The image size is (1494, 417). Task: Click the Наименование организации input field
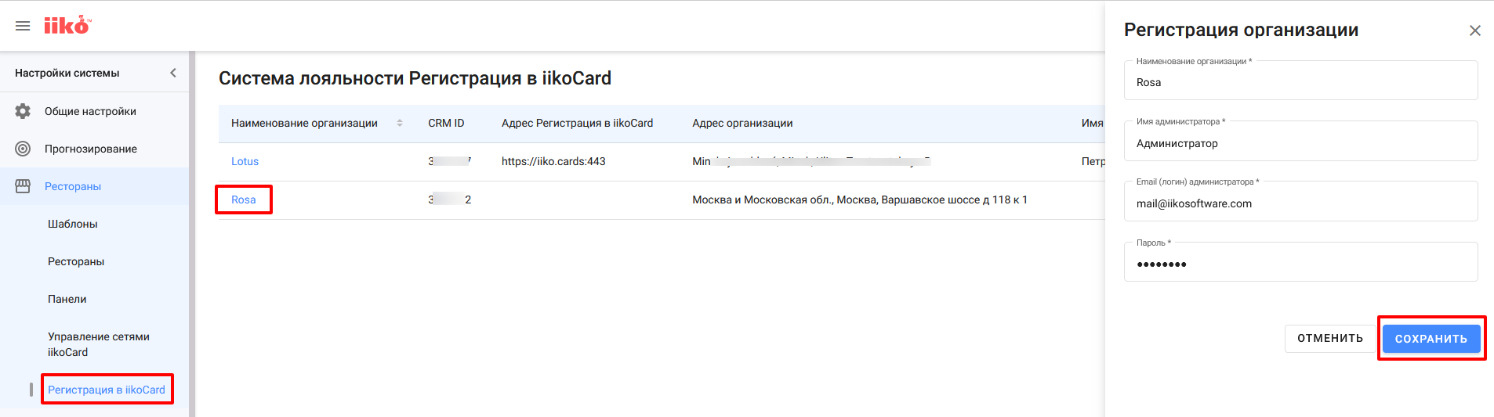click(x=1300, y=82)
